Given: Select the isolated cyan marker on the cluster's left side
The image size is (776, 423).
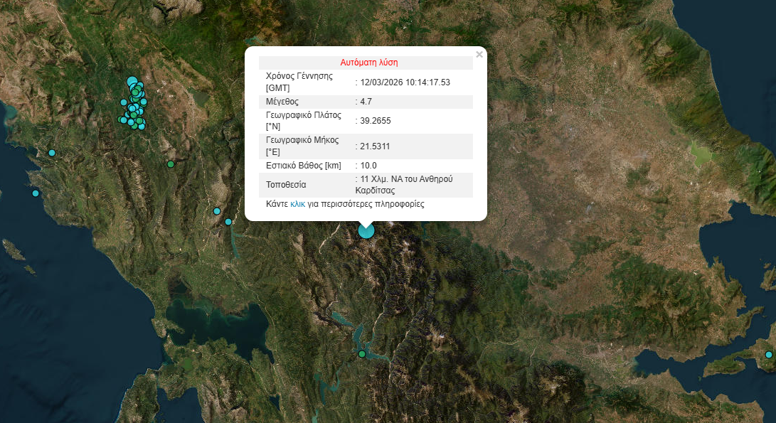Looking at the screenshot, I should 124,102.
